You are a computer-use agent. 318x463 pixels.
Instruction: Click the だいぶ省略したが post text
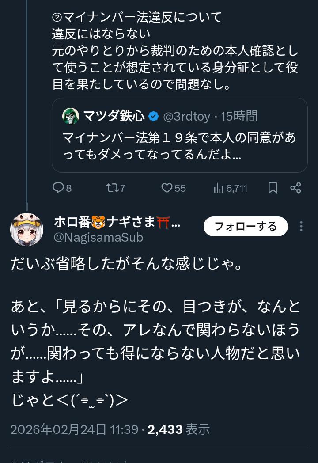tap(126, 264)
